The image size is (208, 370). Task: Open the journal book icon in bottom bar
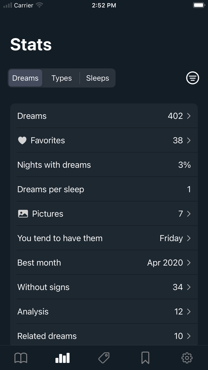click(21, 358)
